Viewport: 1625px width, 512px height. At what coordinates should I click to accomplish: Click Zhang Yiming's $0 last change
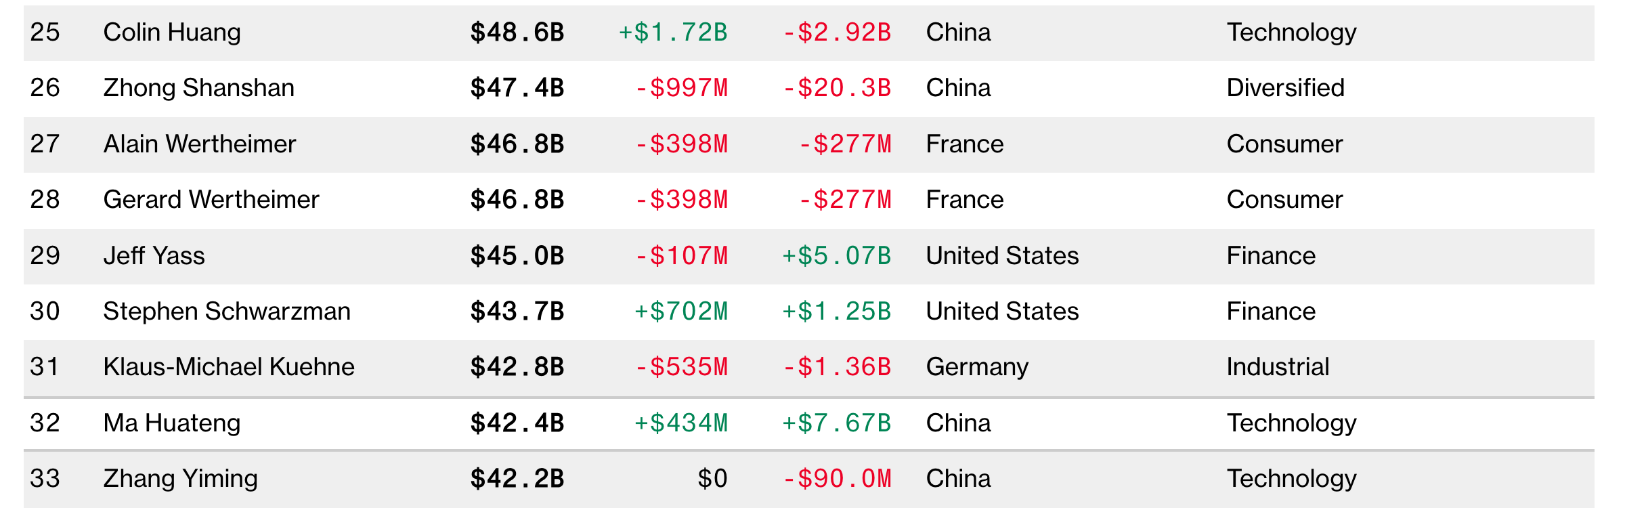[712, 479]
